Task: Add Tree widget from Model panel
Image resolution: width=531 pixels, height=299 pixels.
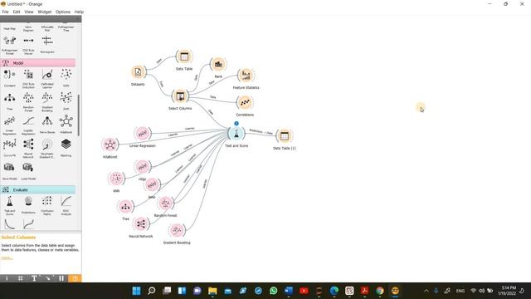Action: (9, 101)
